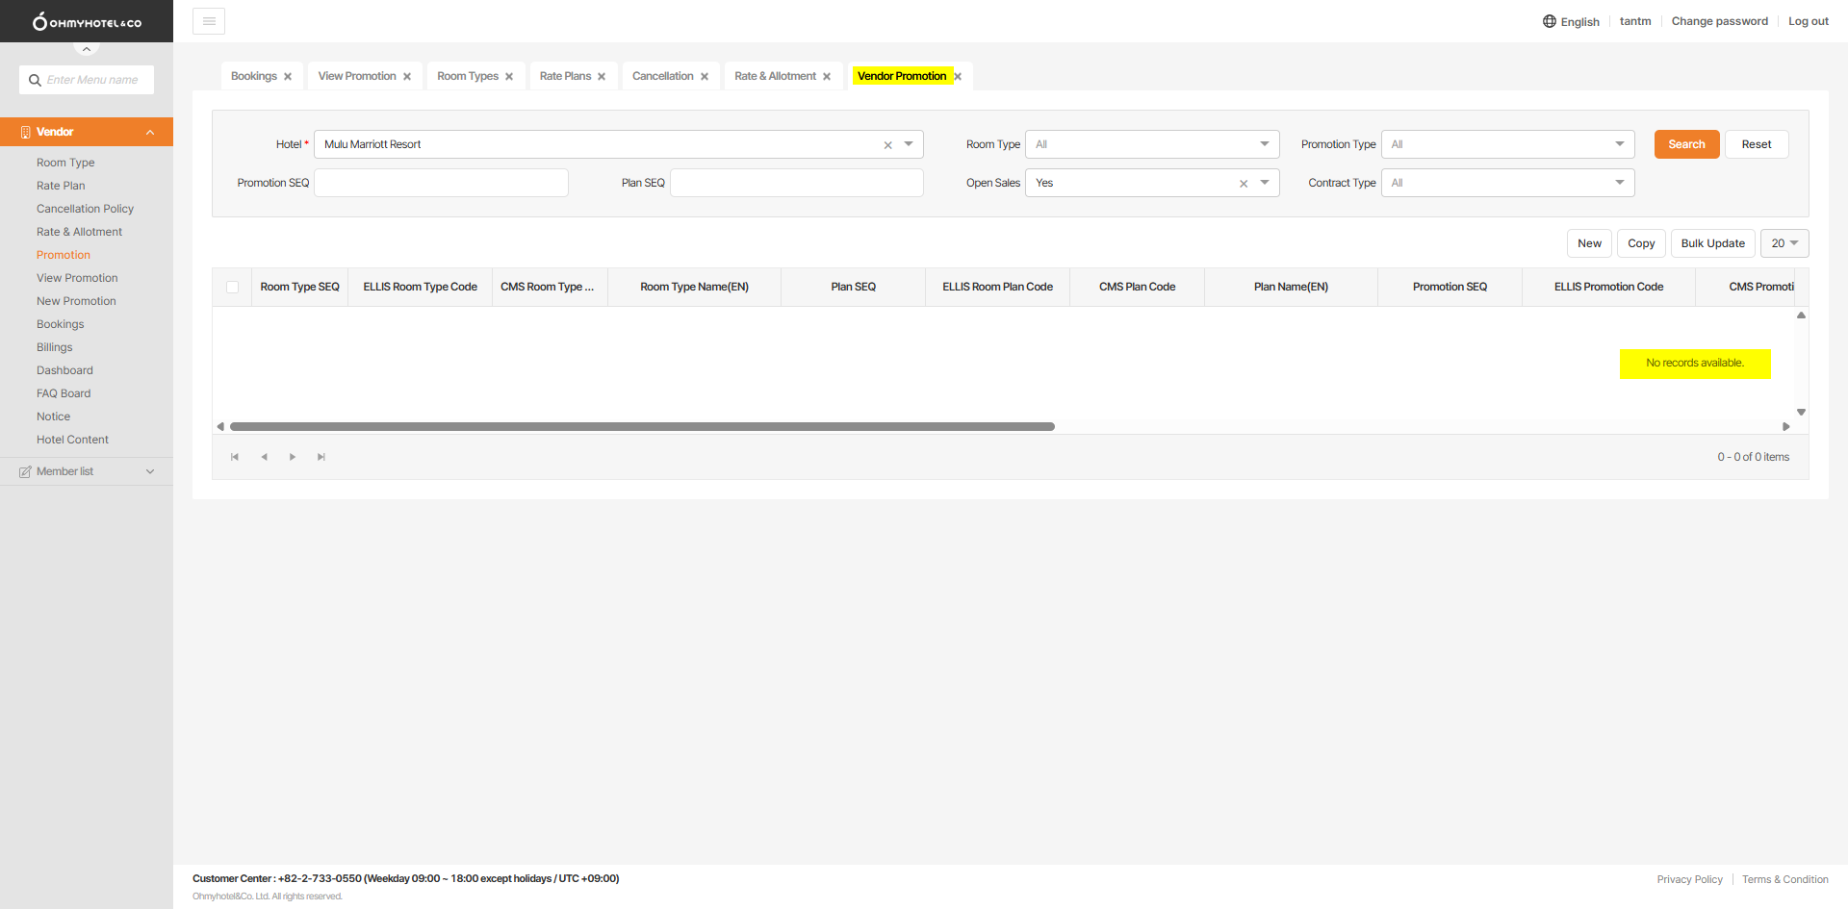
Task: Switch to the Bookings tab
Action: 254,76
